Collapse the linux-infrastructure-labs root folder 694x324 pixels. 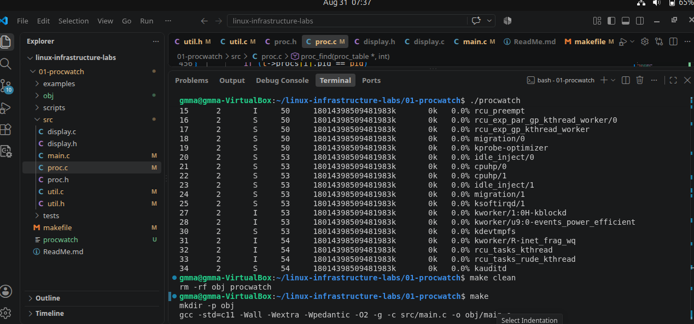coord(31,58)
